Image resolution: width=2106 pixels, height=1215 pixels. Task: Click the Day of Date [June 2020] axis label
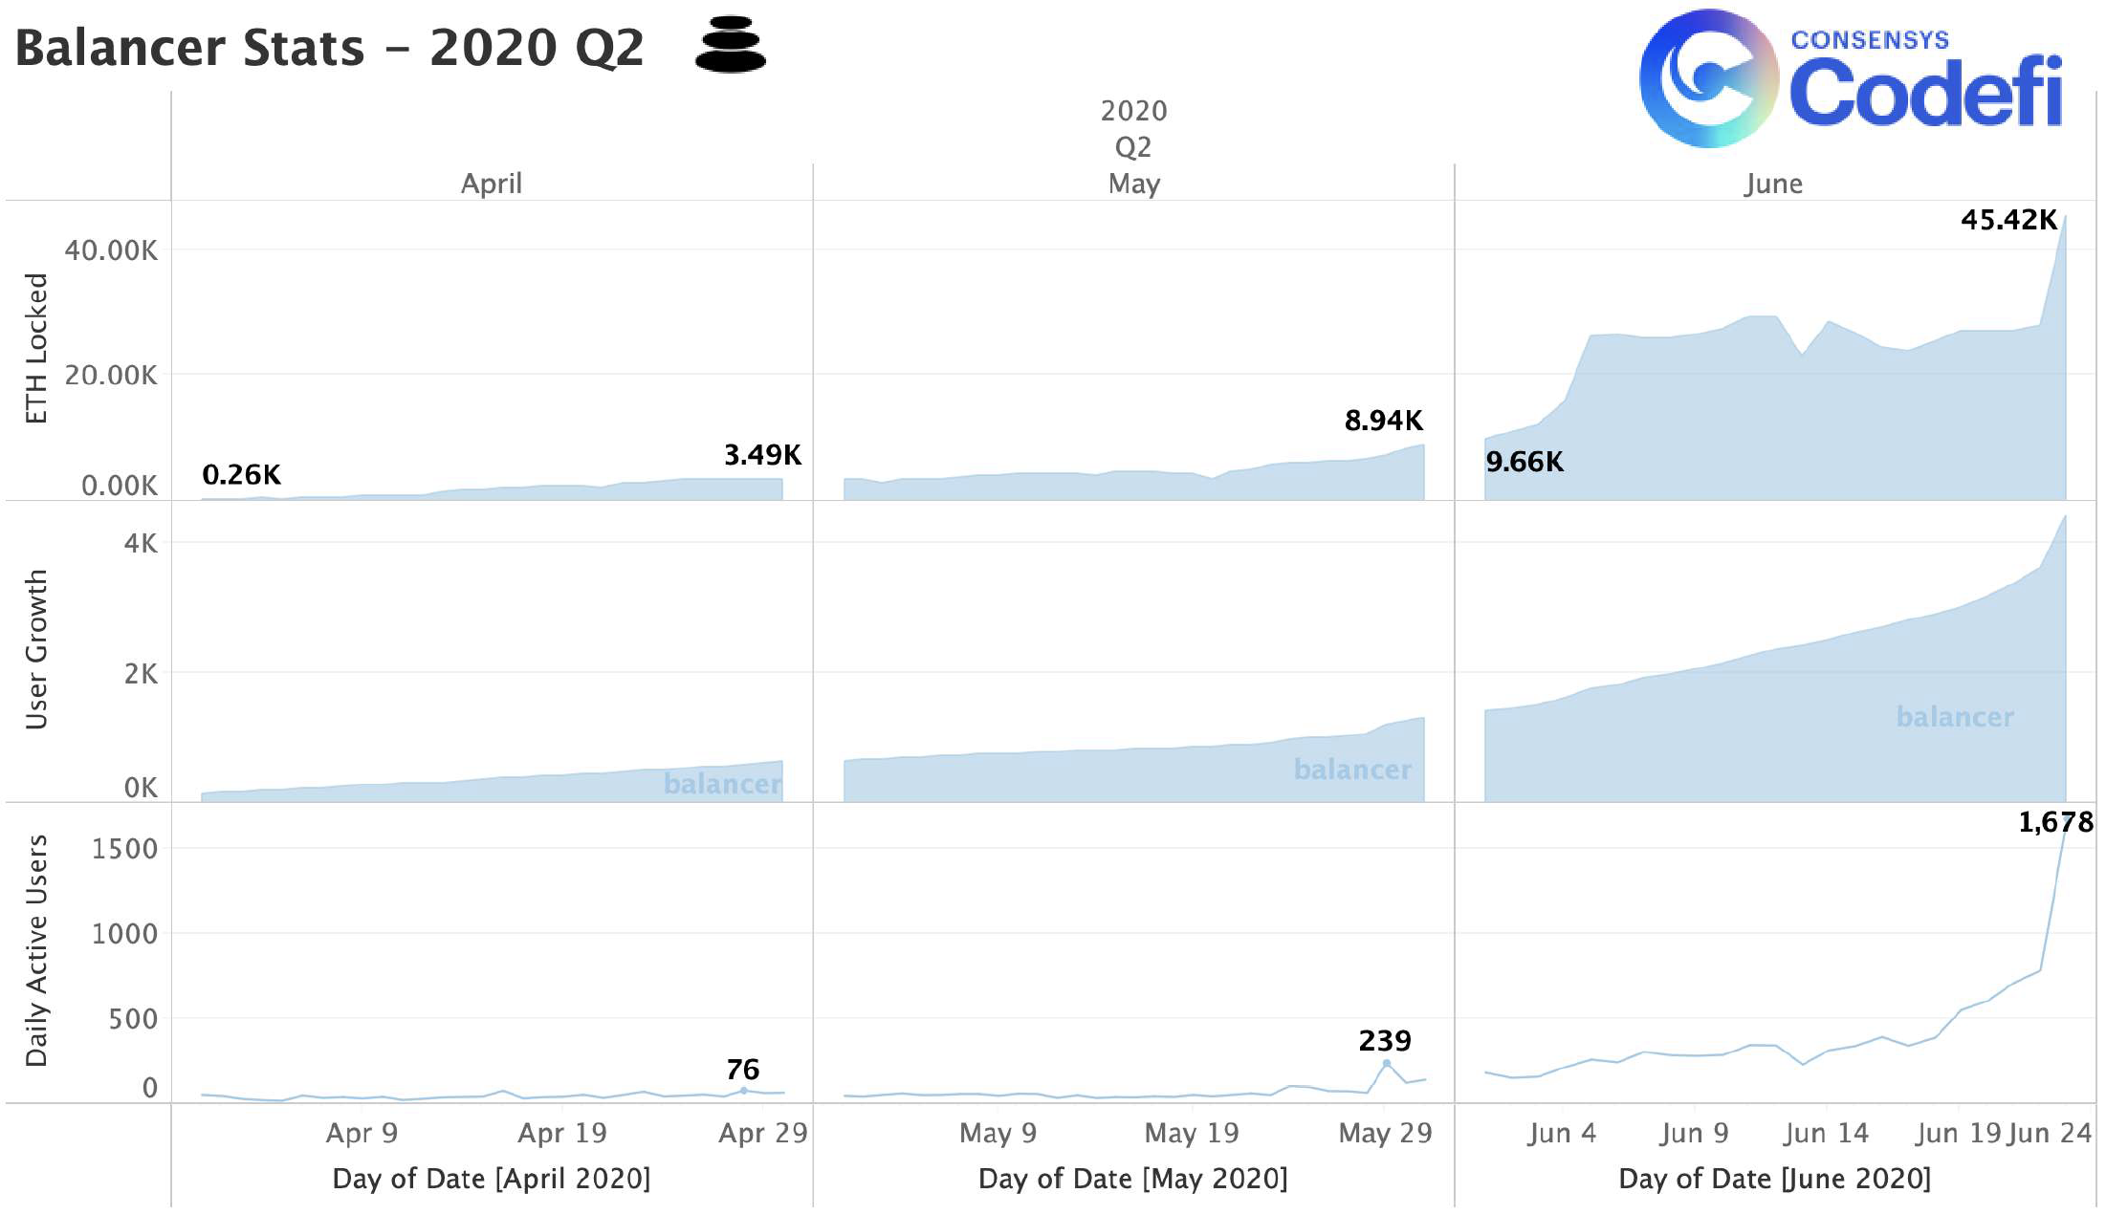point(1775,1179)
